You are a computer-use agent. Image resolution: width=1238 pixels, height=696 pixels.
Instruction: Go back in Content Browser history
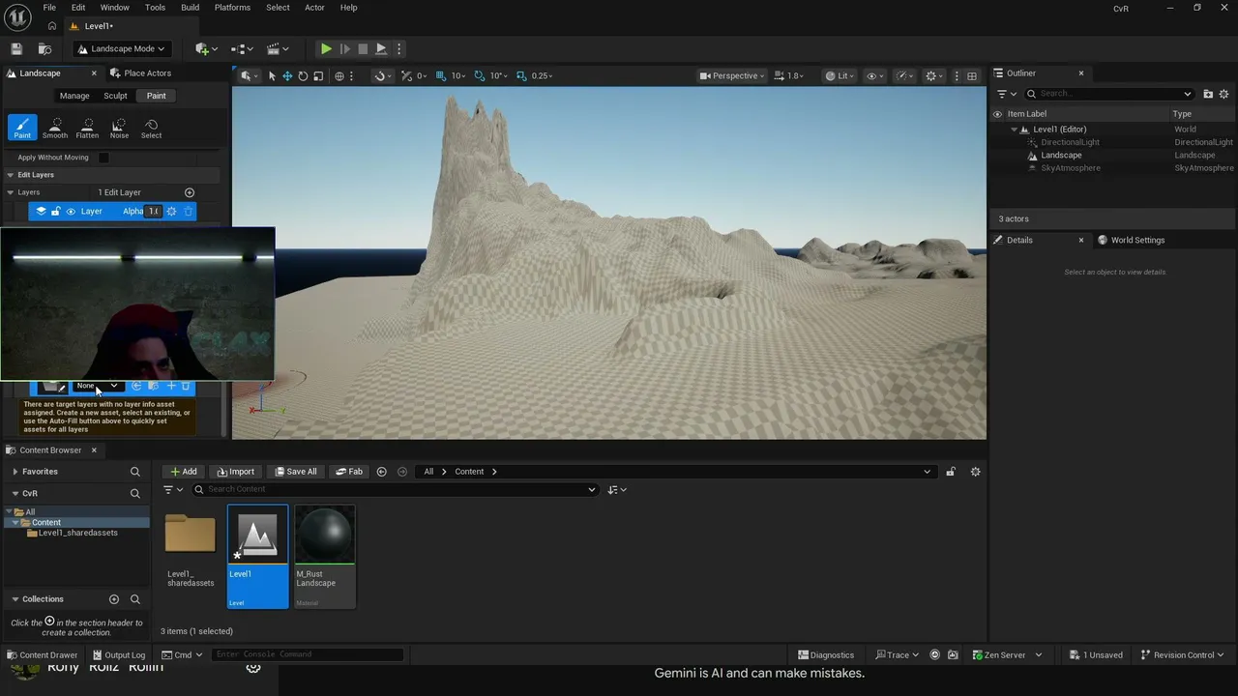381,472
